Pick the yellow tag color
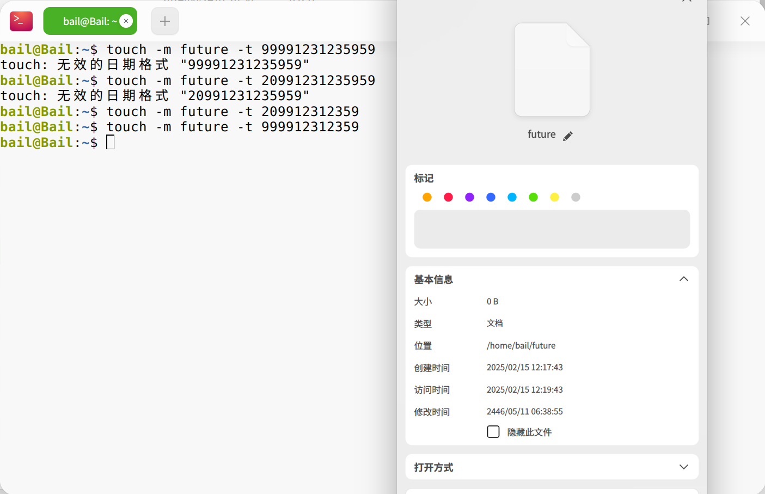Screen dimensions: 765x494 click(x=555, y=197)
